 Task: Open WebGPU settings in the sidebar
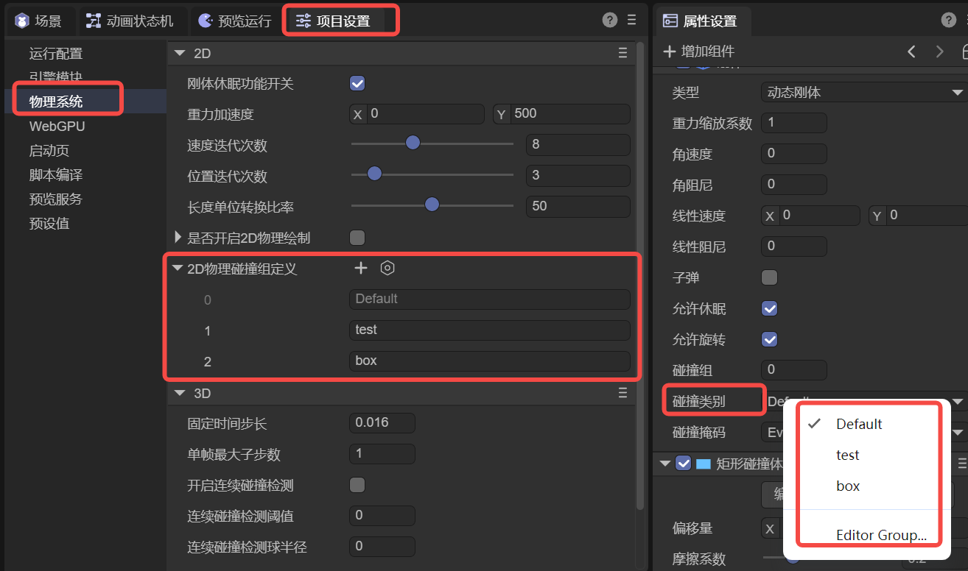57,126
